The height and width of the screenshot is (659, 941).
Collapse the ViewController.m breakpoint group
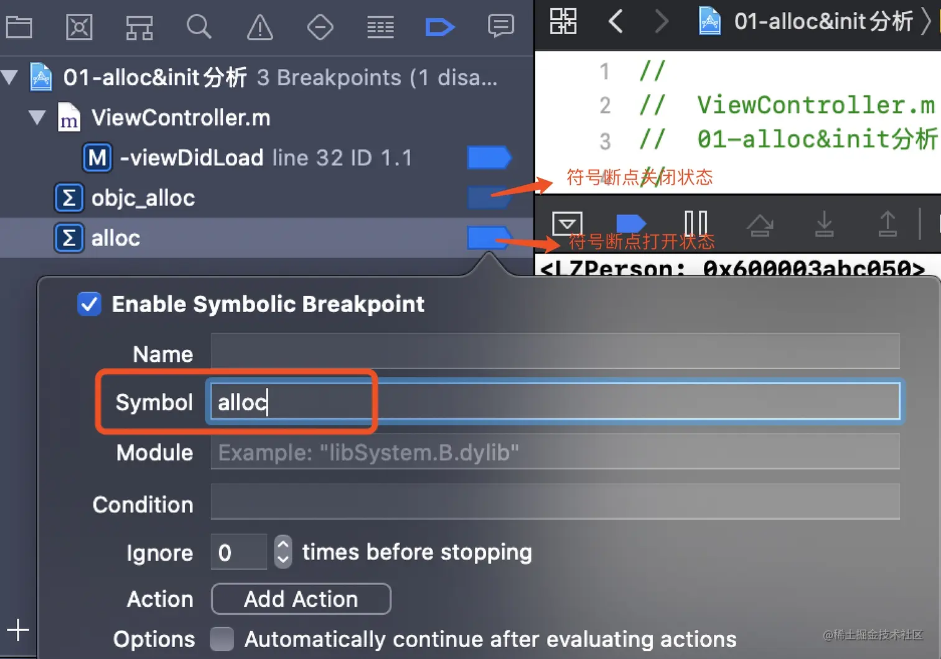37,118
